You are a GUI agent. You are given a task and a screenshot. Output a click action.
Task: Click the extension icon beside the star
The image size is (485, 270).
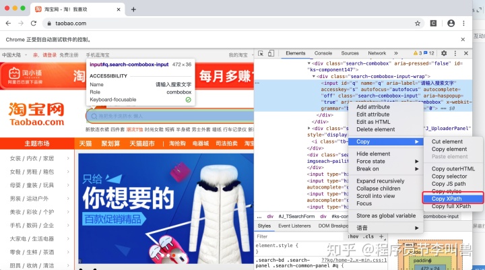pyautogui.click(x=433, y=23)
